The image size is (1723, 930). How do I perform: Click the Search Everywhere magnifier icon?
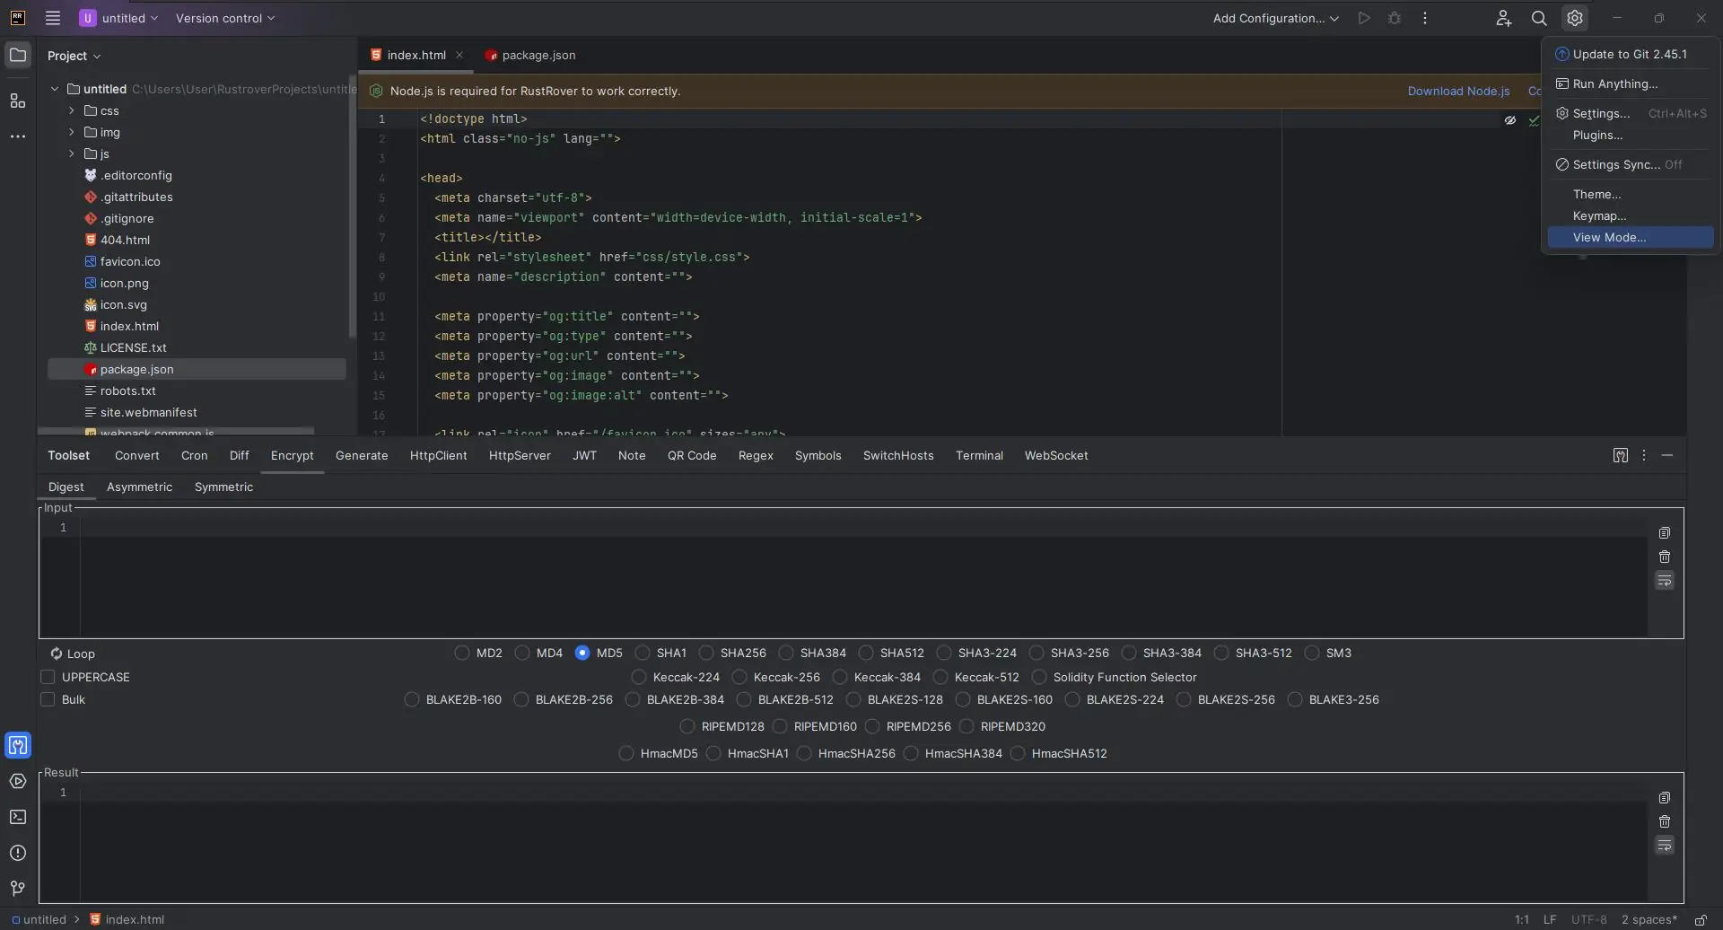tap(1539, 18)
